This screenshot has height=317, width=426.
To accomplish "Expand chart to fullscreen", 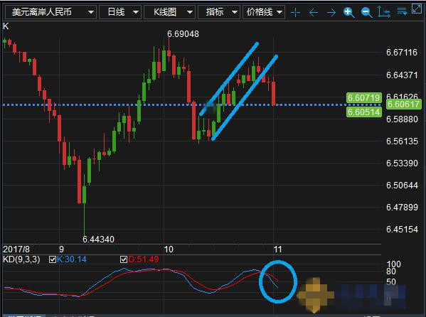I will [417, 9].
